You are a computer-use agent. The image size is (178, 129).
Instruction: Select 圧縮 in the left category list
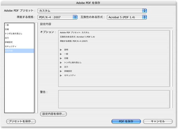[x=7, y=29]
